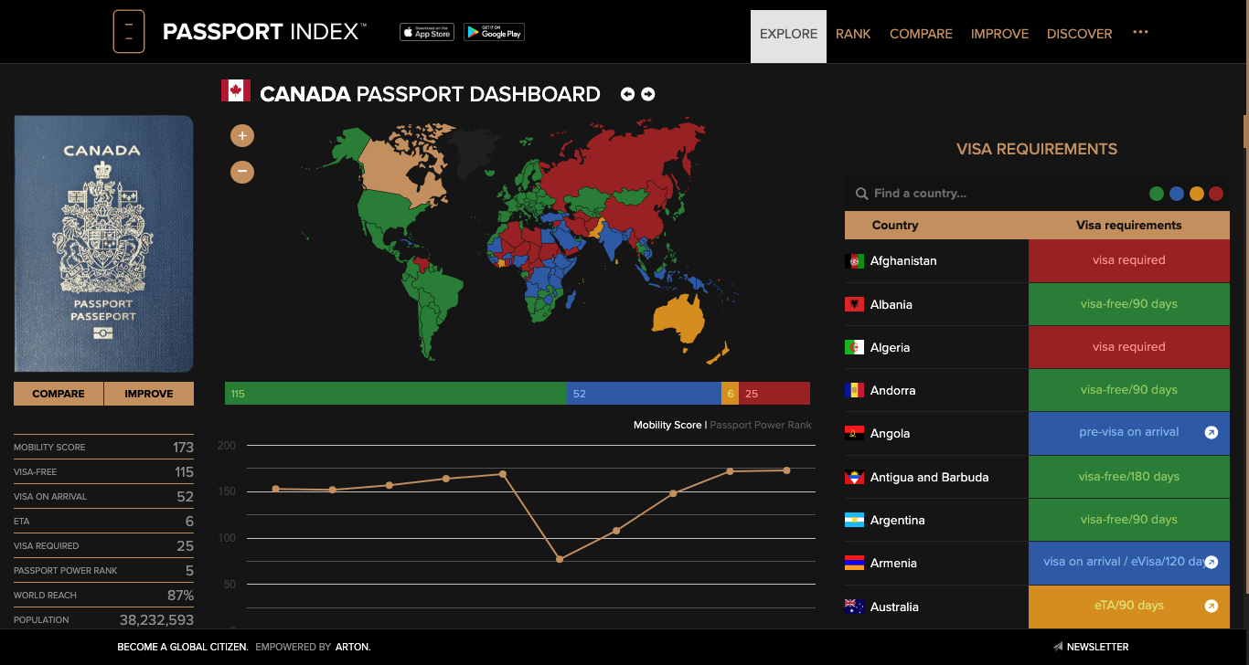The width and height of the screenshot is (1249, 665).
Task: Click the lowest data point on chart
Action: tap(560, 559)
